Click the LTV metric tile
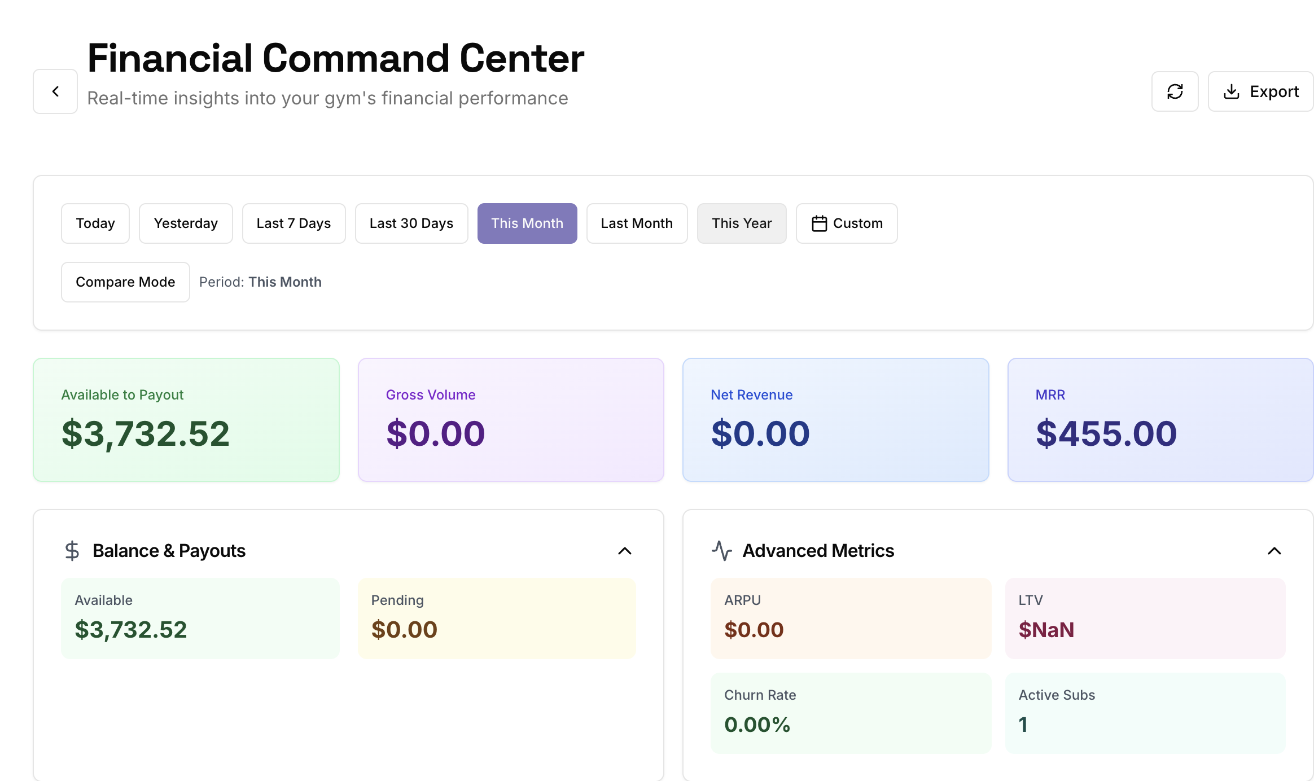 pyautogui.click(x=1145, y=618)
